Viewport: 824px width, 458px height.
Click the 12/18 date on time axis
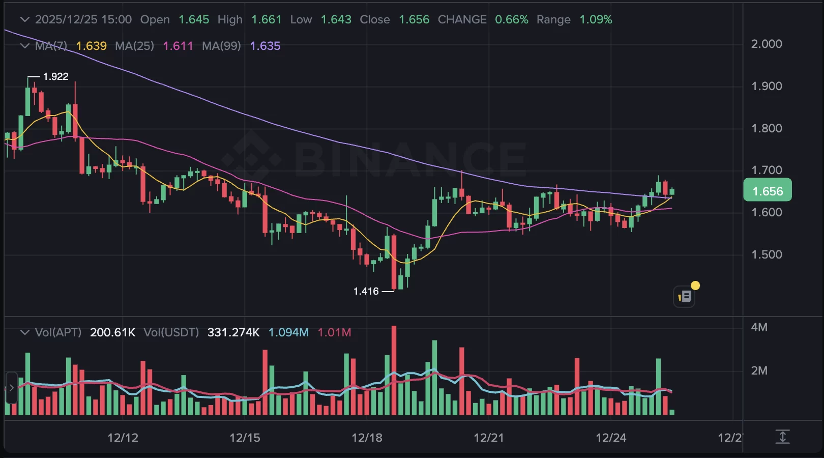click(x=367, y=438)
